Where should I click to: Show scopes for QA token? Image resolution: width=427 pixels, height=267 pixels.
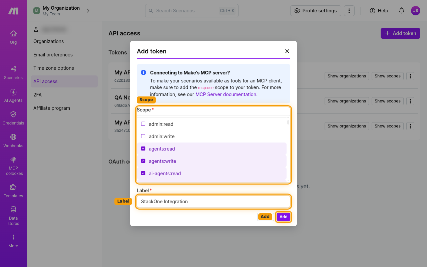[388, 101]
